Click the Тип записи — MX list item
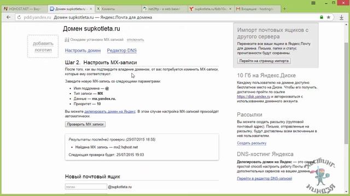 point(88,93)
